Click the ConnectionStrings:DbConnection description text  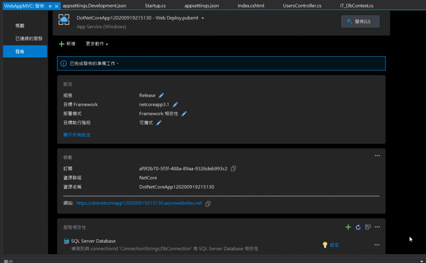[165, 248]
